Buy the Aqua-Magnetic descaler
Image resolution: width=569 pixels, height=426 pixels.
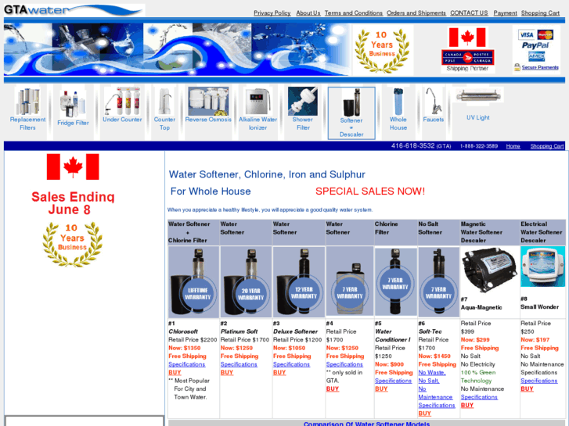click(x=467, y=405)
